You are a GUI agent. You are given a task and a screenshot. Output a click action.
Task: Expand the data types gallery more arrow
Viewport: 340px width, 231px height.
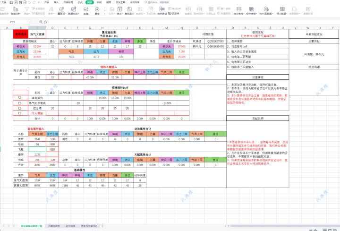coord(105,14)
